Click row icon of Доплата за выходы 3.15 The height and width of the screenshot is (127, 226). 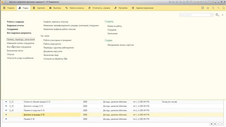[6, 115]
